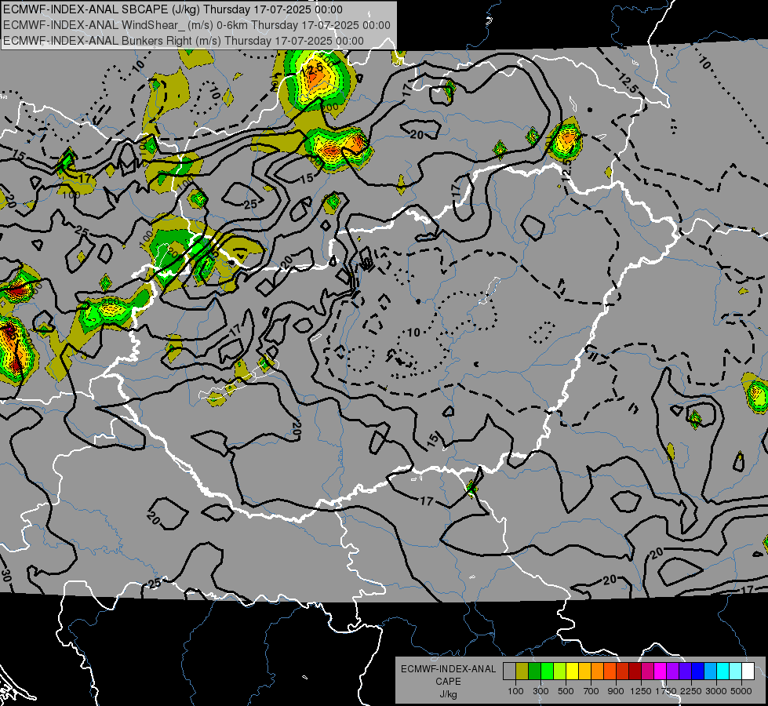Pick the bright cyan legend swatch

click(723, 671)
